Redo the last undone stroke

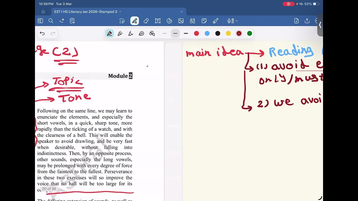click(x=53, y=33)
